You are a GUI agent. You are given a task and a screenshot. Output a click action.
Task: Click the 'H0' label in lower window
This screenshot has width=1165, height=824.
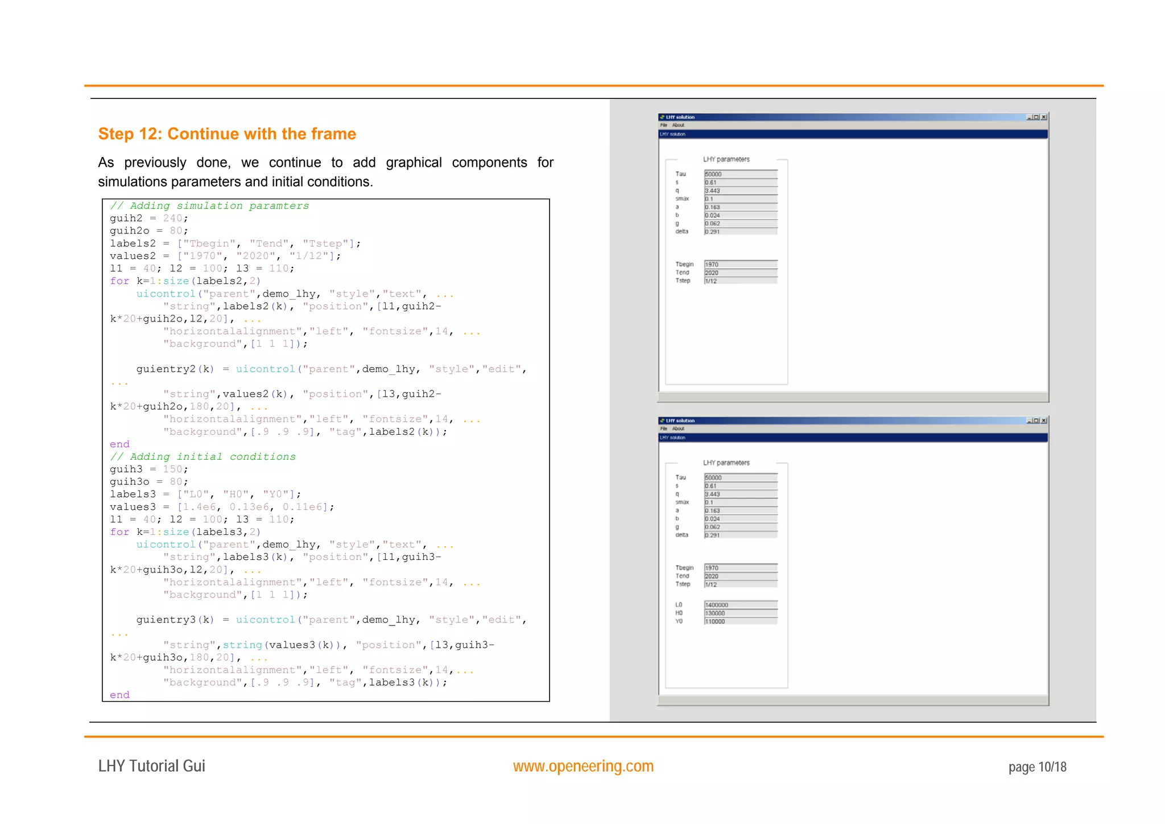(679, 613)
